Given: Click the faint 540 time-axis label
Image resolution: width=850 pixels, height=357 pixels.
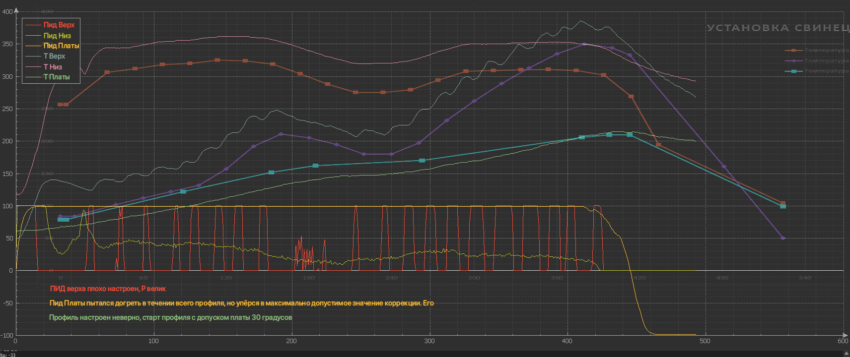Looking at the screenshot, I should [805, 278].
